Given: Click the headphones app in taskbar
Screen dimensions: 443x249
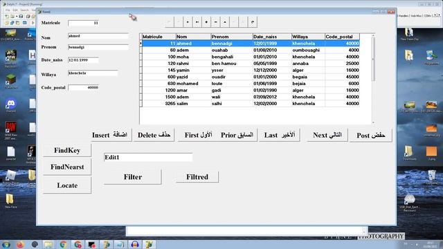Looking at the screenshot, I should [x=135, y=244].
